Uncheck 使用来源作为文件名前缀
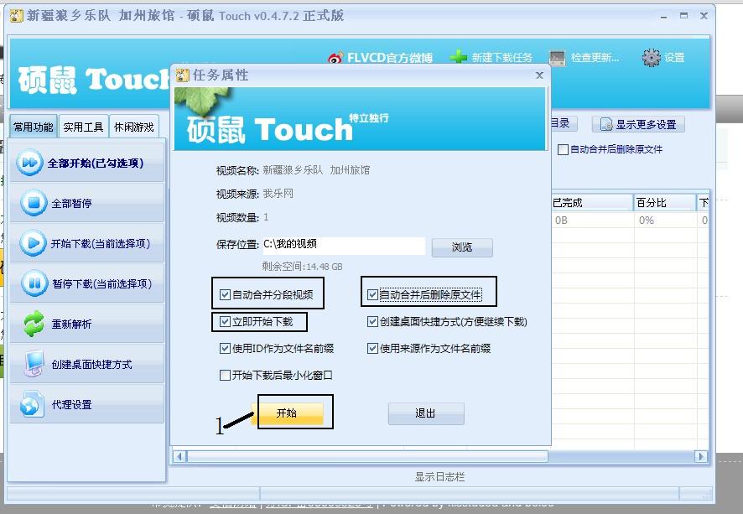Screen dimensions: 743x514 372,349
